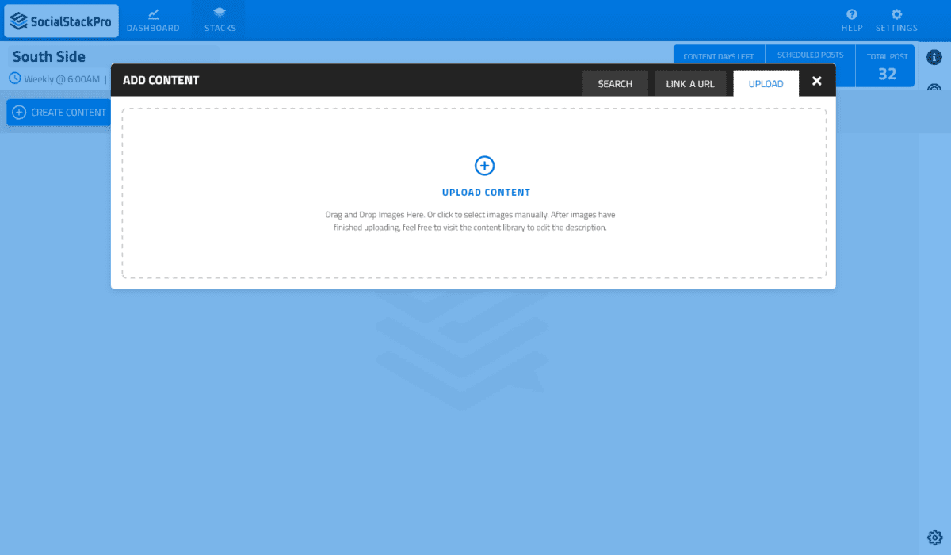Click the Weekly @ 6:00AM schedule text

tap(62, 79)
